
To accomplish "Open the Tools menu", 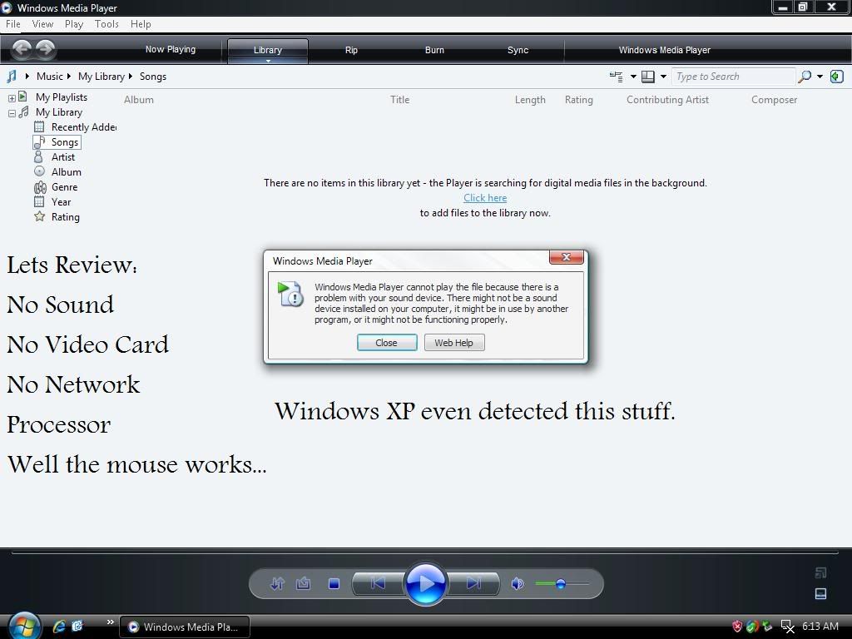I will (106, 24).
